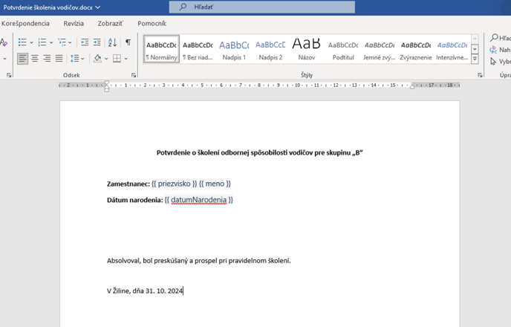Screen dimensions: 511x327
Task: Click the {{ meno }} placeholder
Action: (215, 184)
